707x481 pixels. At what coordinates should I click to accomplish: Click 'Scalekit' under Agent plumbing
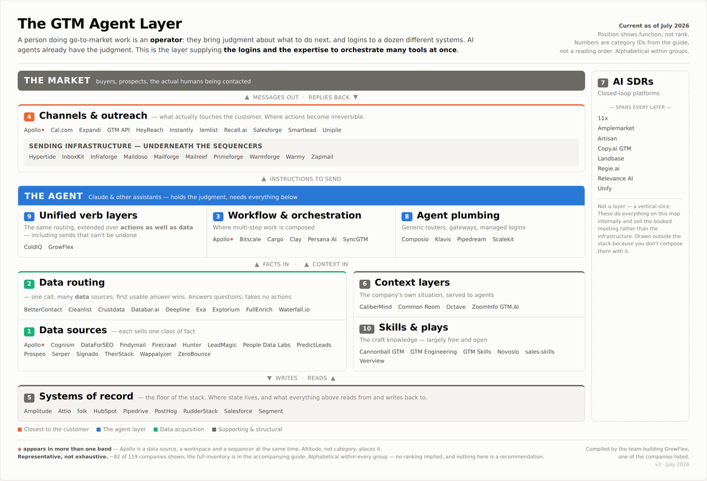point(503,240)
